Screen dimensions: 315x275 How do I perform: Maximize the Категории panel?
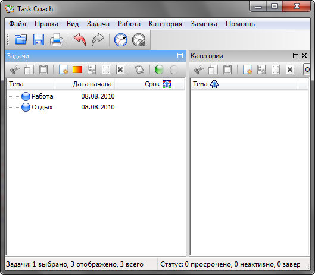(x=295, y=55)
